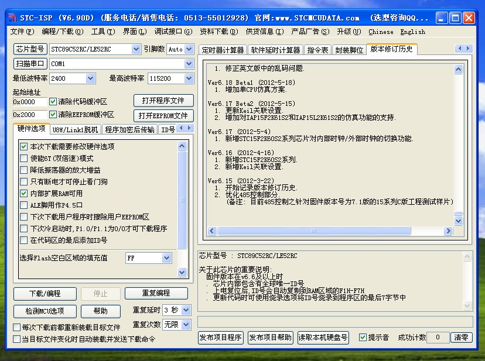Open chip model STC89C52RC dropdown
The height and width of the screenshot is (361, 485).
click(x=136, y=49)
